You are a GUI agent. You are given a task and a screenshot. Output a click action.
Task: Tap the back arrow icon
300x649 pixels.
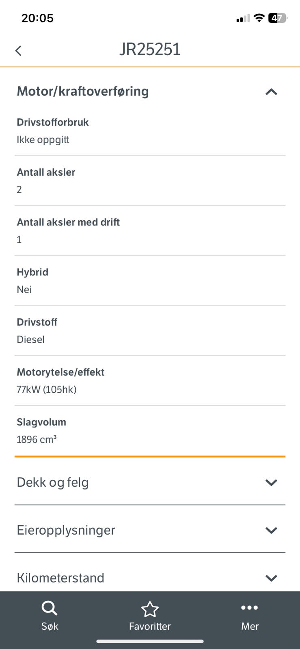18,51
